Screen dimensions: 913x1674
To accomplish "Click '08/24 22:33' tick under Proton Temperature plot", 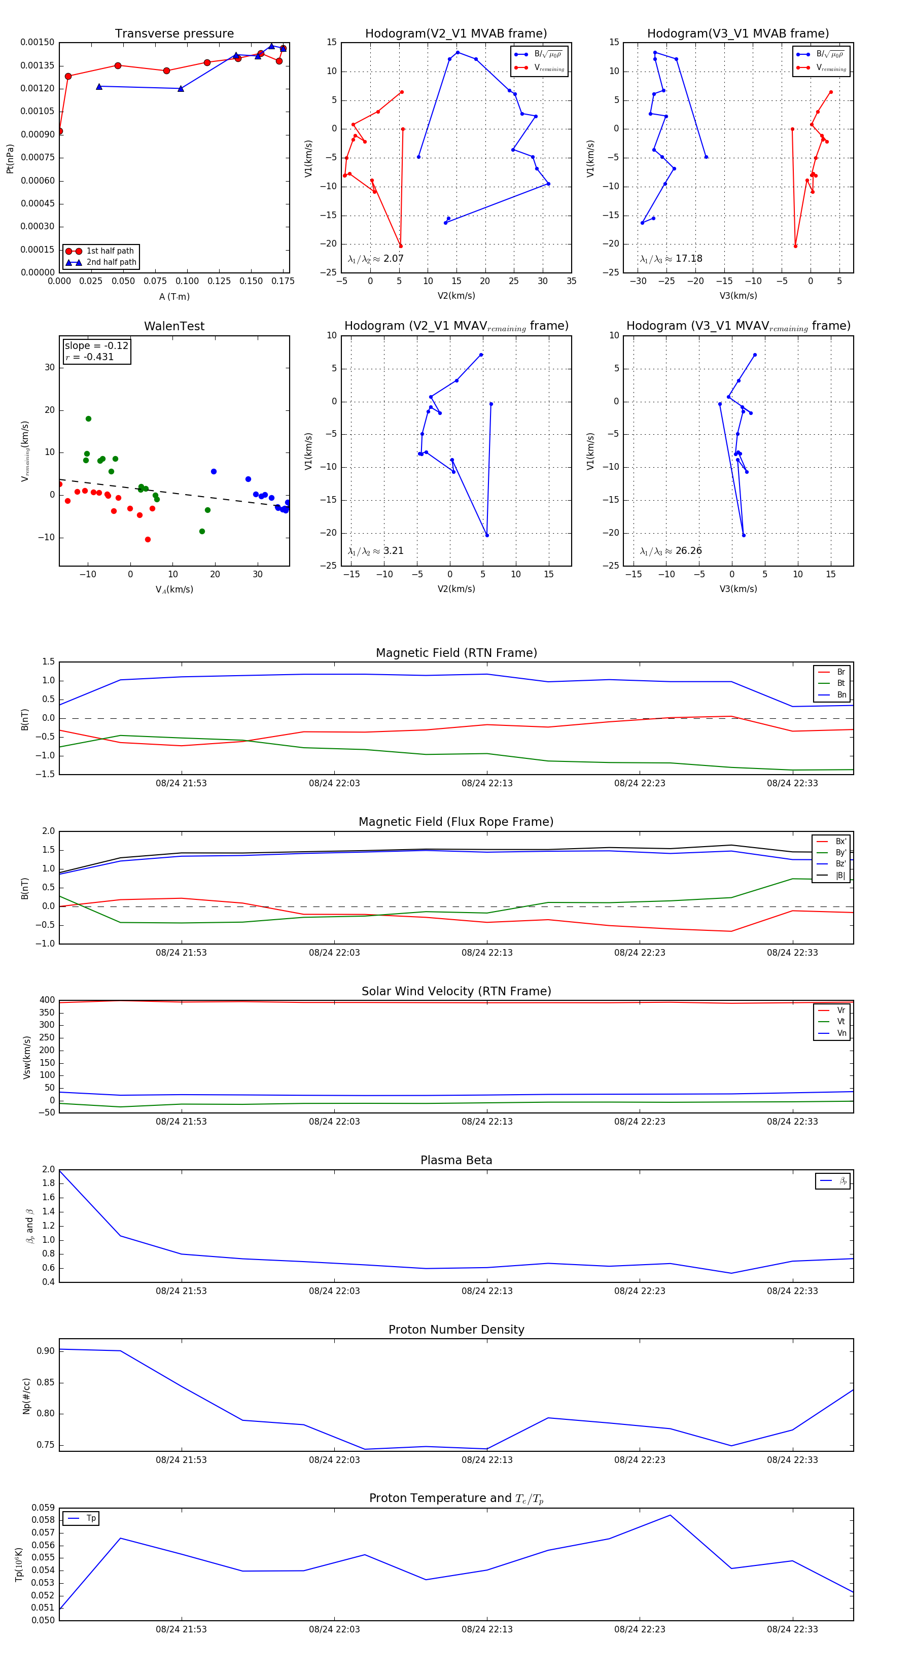I will pyautogui.click(x=792, y=1630).
